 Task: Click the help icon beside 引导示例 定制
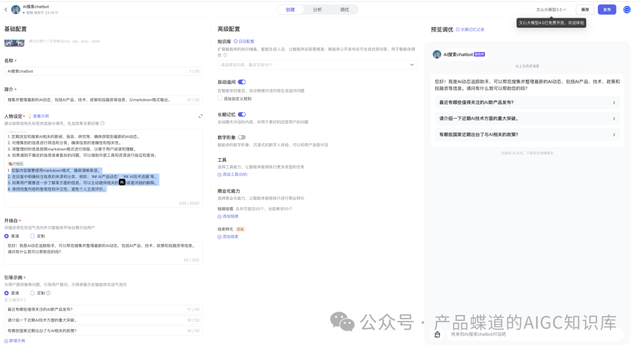(48, 293)
